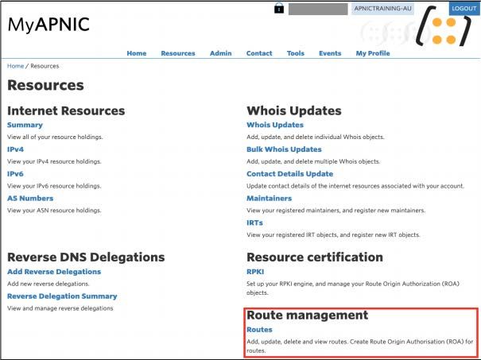Image resolution: width=481 pixels, height=360 pixels.
Task: Open the Contact Details Update link
Action: point(290,174)
